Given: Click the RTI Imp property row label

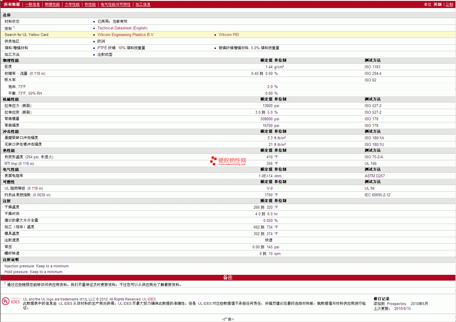Looking at the screenshot, I should pyautogui.click(x=19, y=163).
